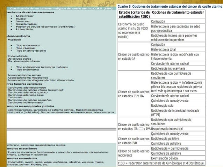Select the 'Tipo intestinal' bullet item
The image size is (223, 167).
tap(26, 48)
